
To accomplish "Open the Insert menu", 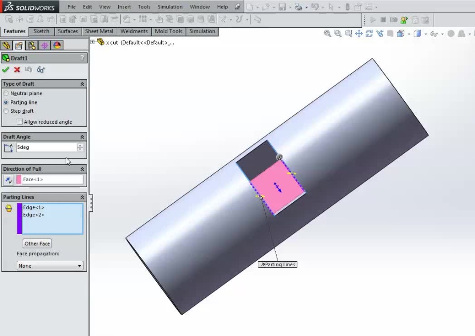I will pos(124,6).
